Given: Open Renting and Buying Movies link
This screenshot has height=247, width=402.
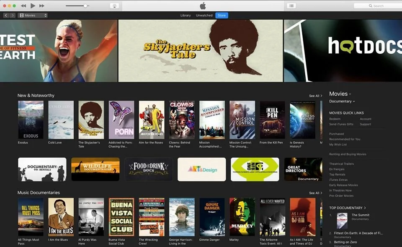Looking at the screenshot, I should point(348,154).
